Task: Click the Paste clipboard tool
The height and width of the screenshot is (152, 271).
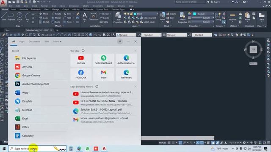Action: [247, 16]
